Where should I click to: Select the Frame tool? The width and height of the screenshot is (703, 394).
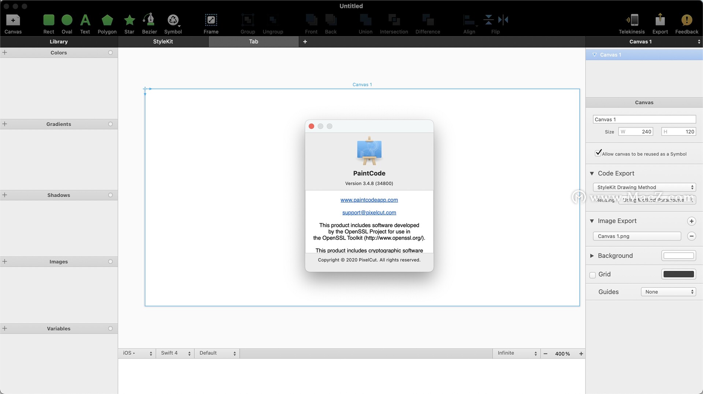click(x=211, y=24)
